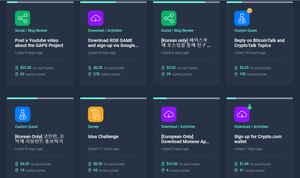Click hunter head icon beside 65 hunters joined
This screenshot has width=300, height=178.
click(x=90, y=170)
